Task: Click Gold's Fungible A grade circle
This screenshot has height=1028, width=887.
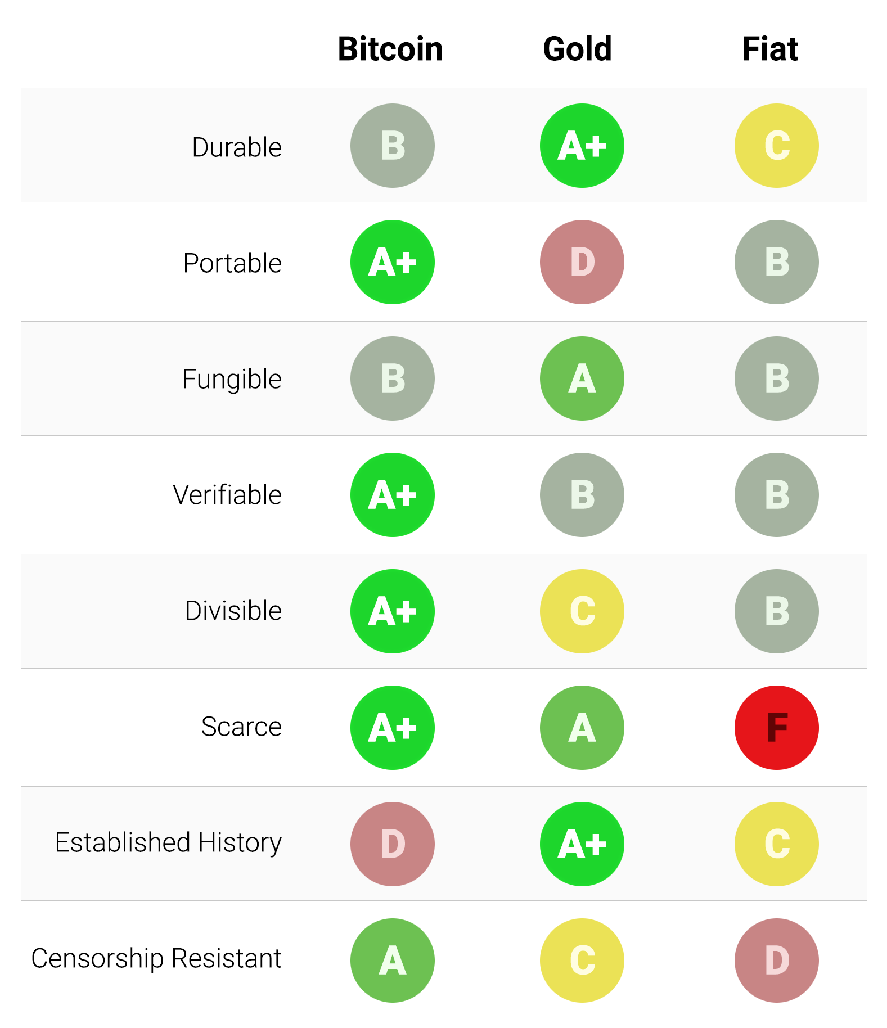Action: tap(582, 378)
